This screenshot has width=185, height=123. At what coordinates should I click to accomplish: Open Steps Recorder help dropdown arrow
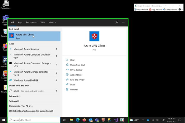(x=182, y=9)
